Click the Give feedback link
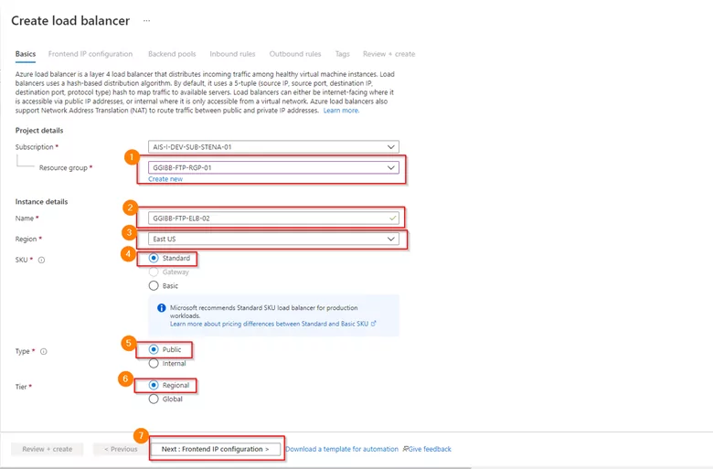The width and height of the screenshot is (713, 469). tap(430, 449)
